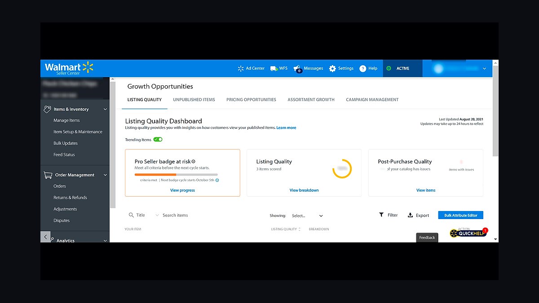Click the Walmart Seller Center logo
Image resolution: width=539 pixels, height=303 pixels.
point(69,68)
